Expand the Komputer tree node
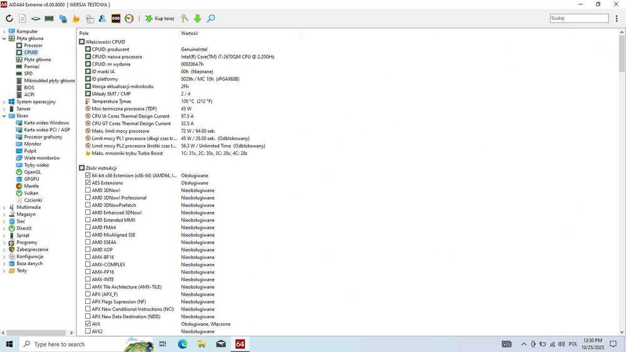626x352 pixels. (4, 31)
